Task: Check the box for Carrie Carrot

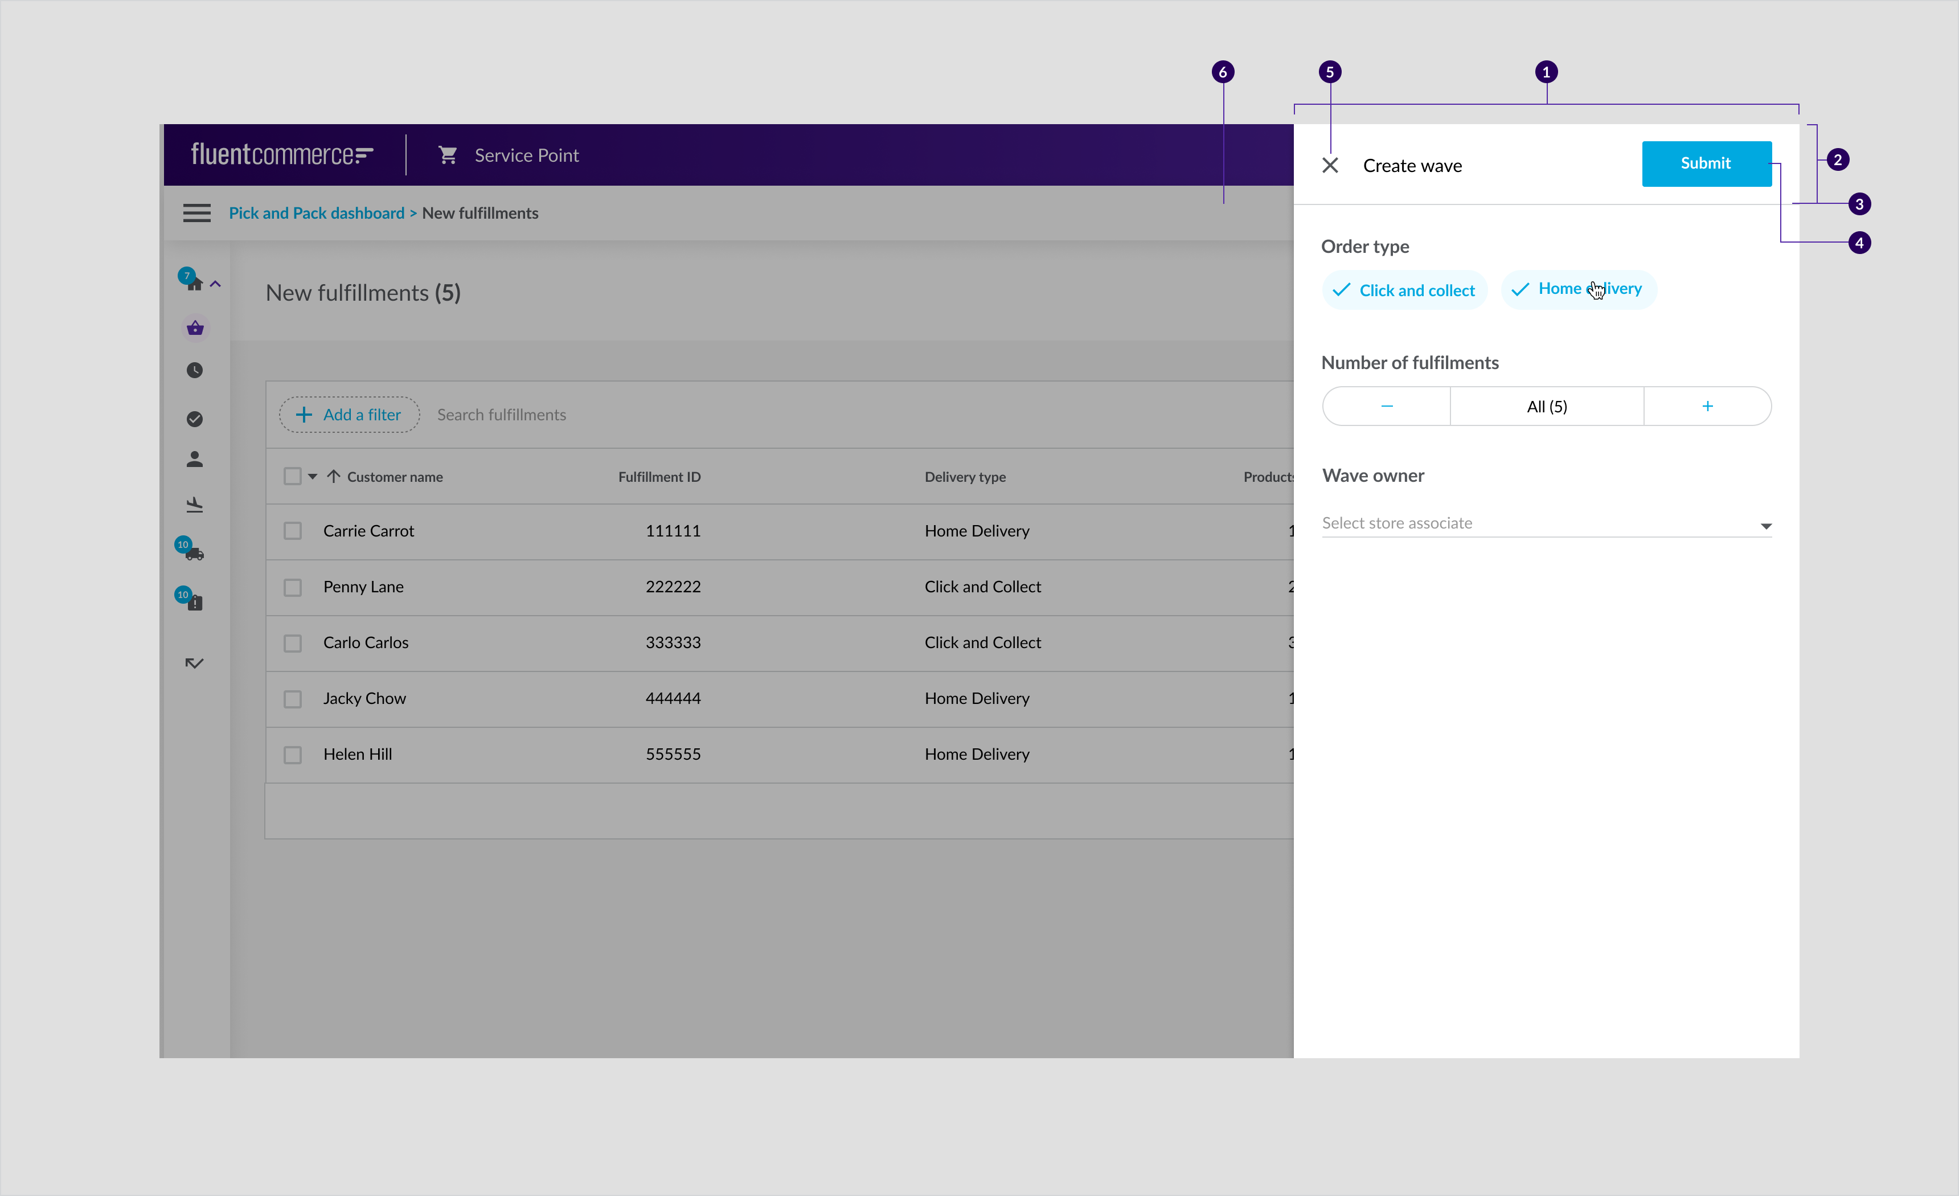Action: coord(293,530)
